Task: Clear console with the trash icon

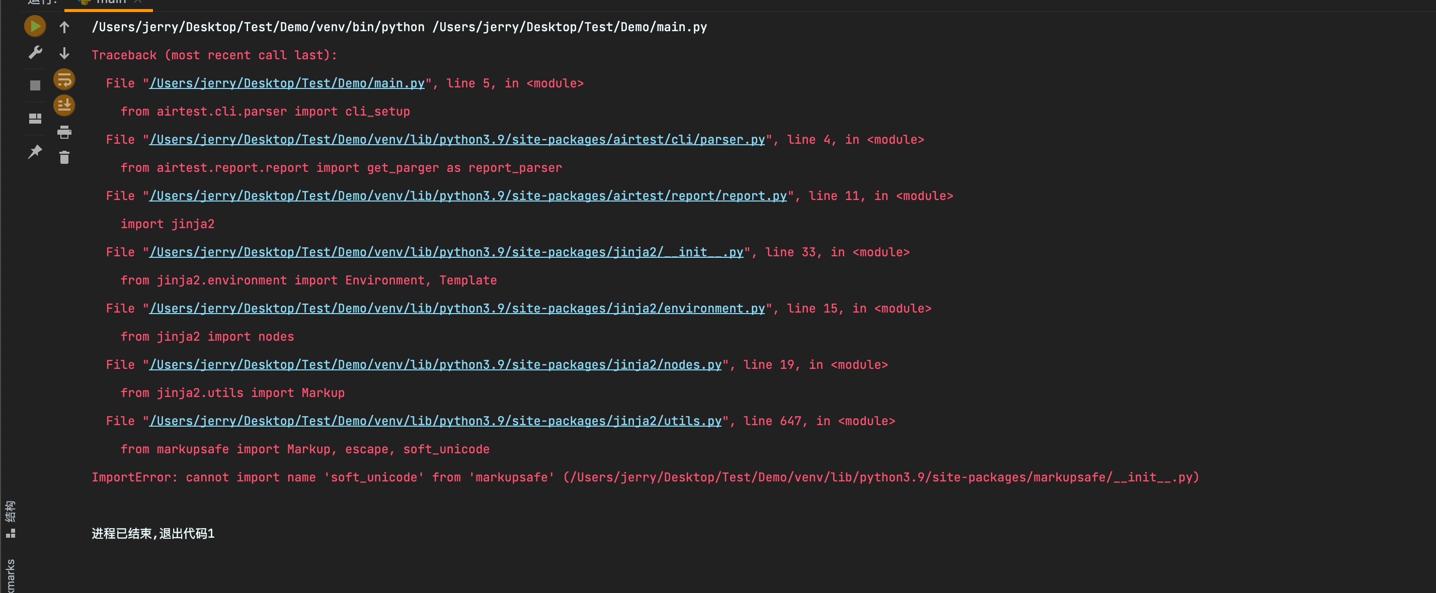Action: click(x=64, y=158)
